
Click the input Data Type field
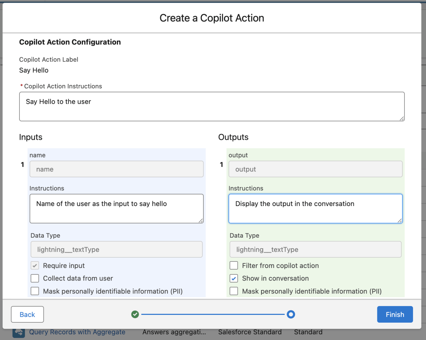pyautogui.click(x=117, y=250)
